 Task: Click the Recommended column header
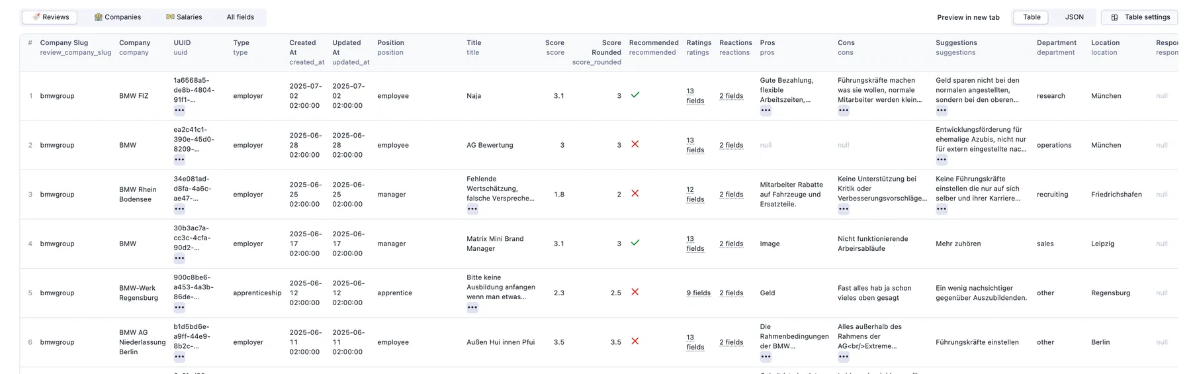click(654, 48)
